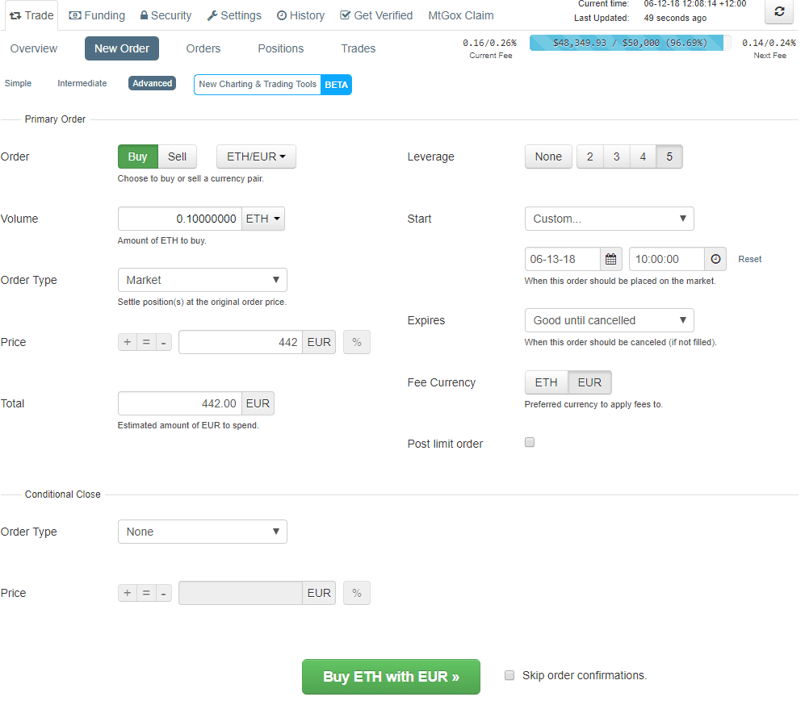Click the Volume amount input field

[179, 219]
